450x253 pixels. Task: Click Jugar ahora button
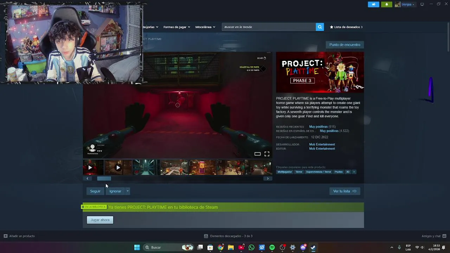pos(100,220)
